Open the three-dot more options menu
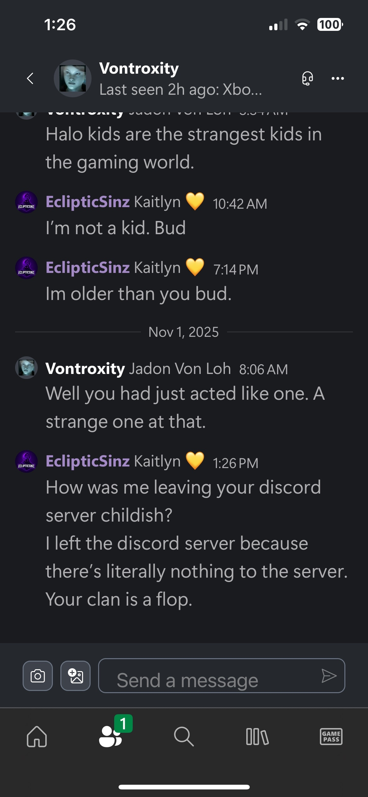Screen dimensions: 368x797 [x=337, y=78]
